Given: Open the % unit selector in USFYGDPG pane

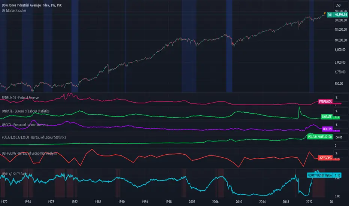Looking at the screenshot, I should tap(340, 153).
